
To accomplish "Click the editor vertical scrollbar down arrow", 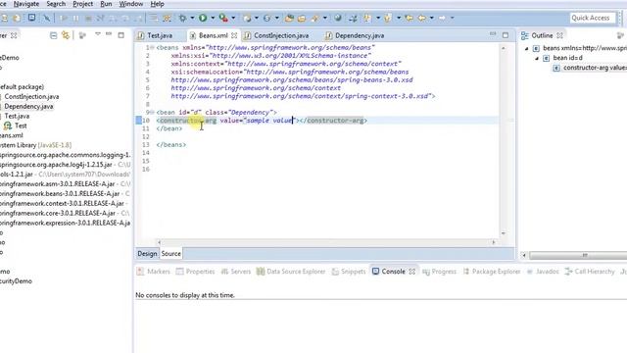I will (x=503, y=233).
